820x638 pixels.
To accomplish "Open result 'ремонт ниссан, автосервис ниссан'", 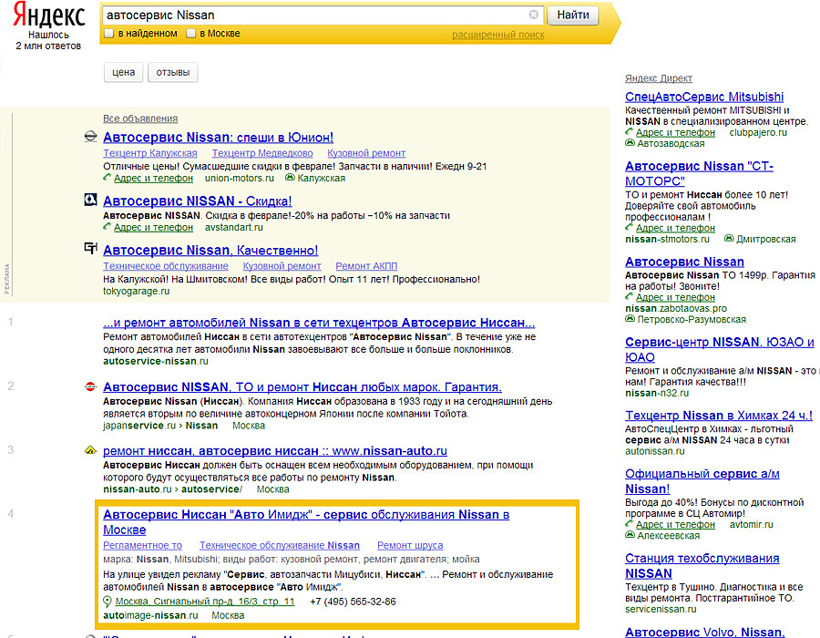I will 275,451.
